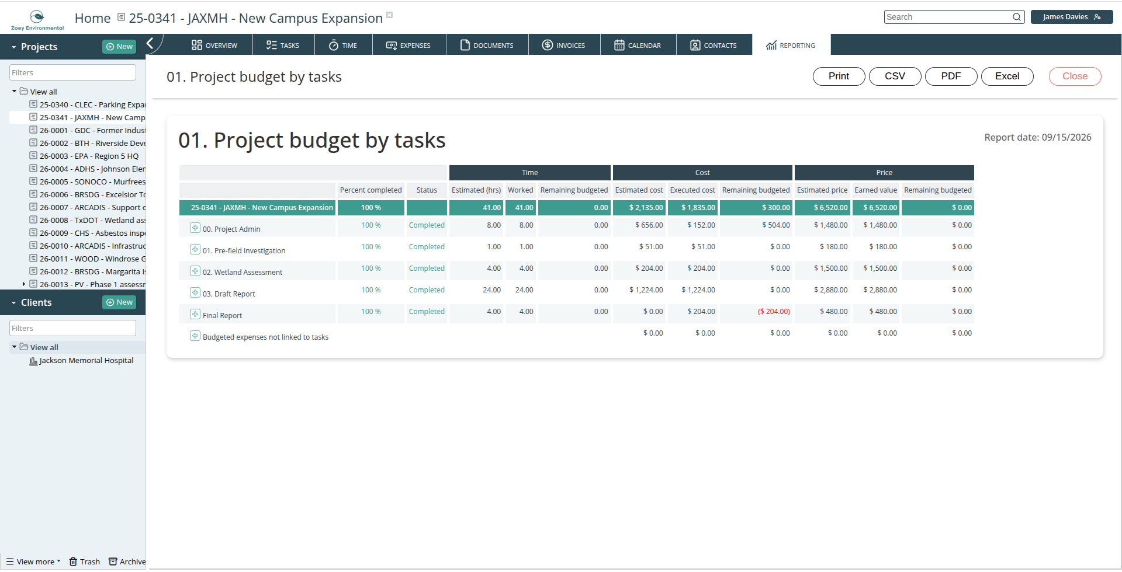
Task: Export the report as PDF
Action: point(951,76)
